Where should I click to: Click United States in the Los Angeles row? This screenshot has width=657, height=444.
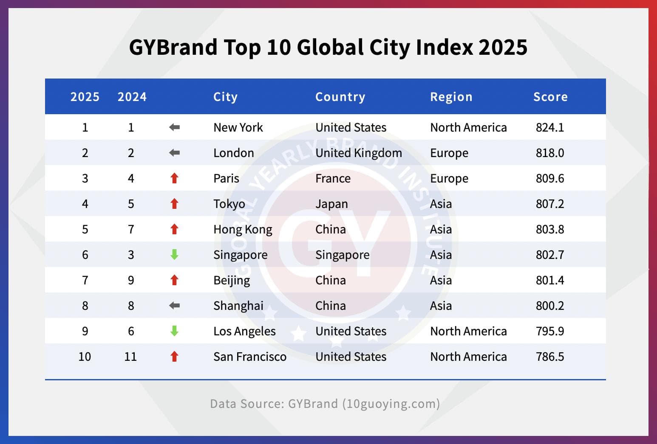click(x=351, y=331)
